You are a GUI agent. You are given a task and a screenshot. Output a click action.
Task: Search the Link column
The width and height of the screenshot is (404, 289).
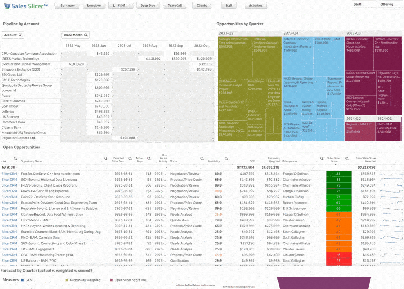[15, 159]
